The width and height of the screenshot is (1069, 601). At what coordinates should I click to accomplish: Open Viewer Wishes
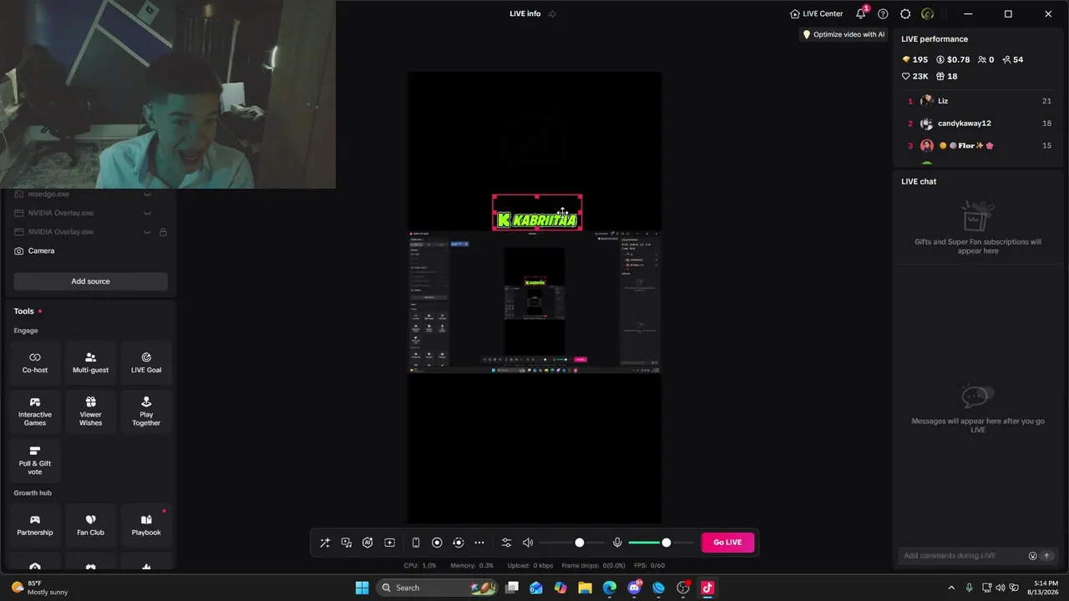click(90, 411)
